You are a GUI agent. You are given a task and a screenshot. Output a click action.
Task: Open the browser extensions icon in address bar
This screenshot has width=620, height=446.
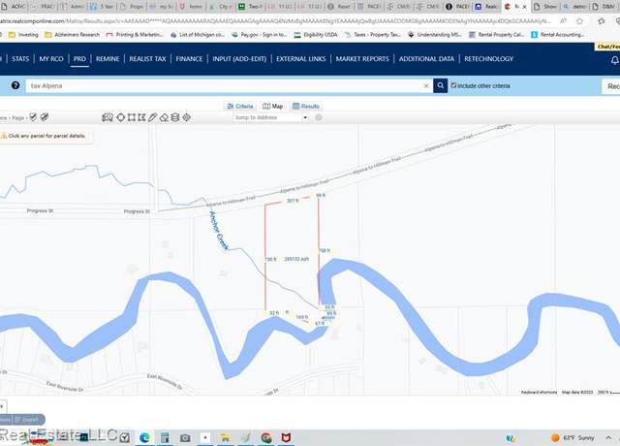coord(602,21)
